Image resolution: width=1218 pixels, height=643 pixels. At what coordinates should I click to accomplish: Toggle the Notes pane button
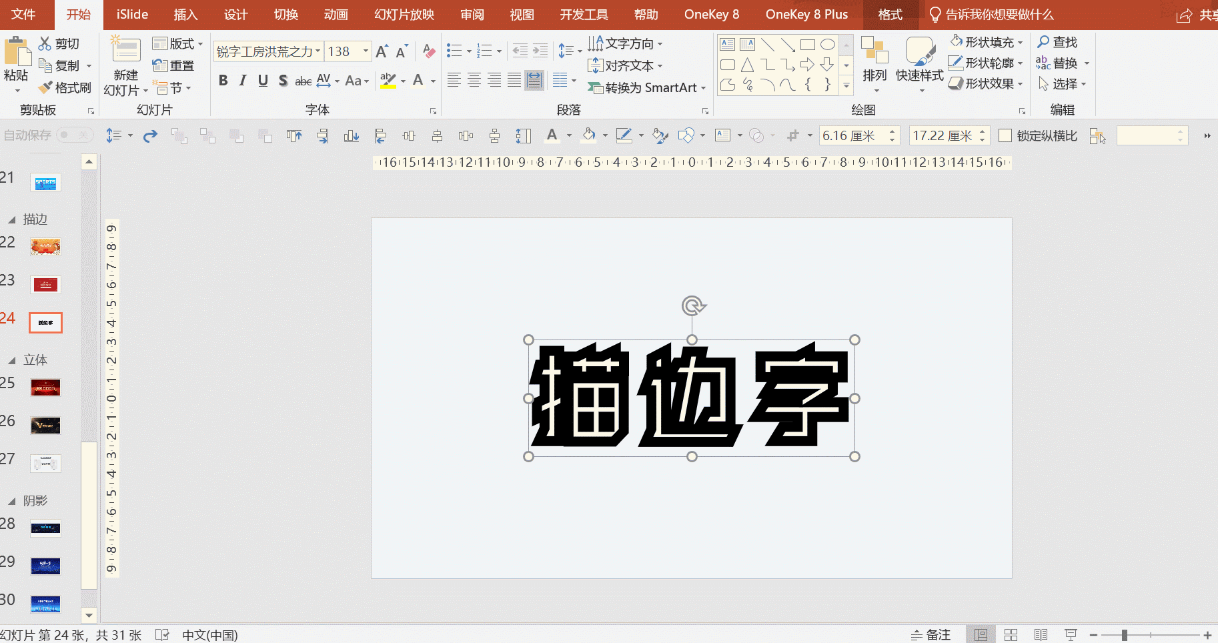pyautogui.click(x=931, y=634)
